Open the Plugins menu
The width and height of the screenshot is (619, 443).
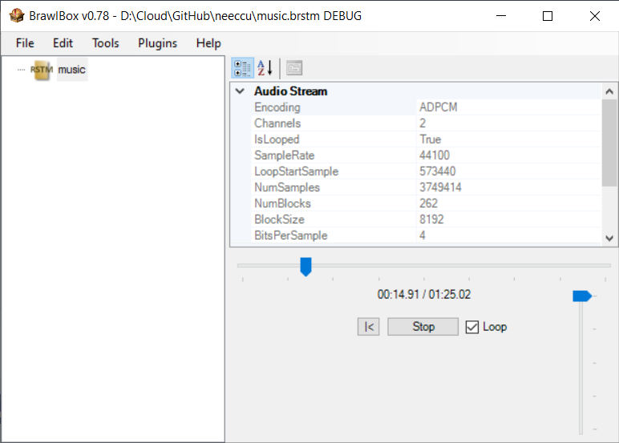pyautogui.click(x=157, y=43)
